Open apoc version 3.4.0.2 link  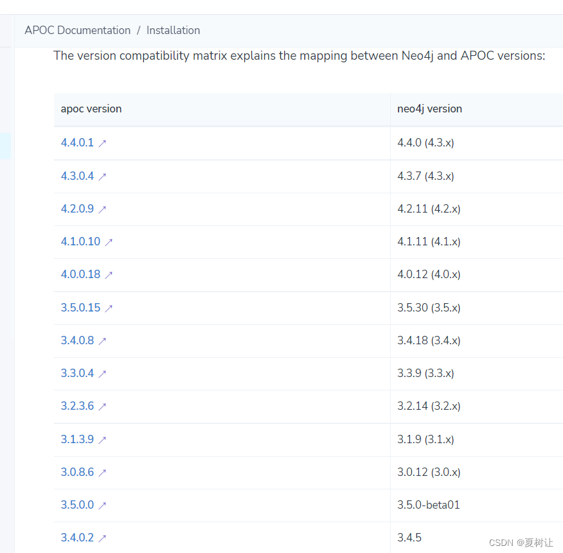click(77, 538)
